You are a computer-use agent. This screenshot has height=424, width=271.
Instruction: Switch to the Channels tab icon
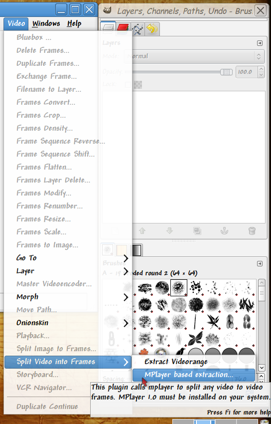click(123, 28)
